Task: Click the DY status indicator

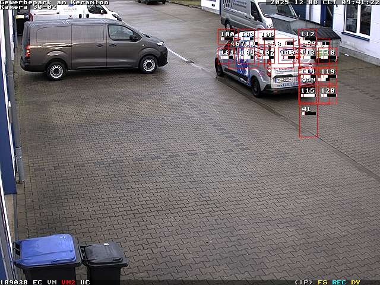Action: pyautogui.click(x=355, y=282)
